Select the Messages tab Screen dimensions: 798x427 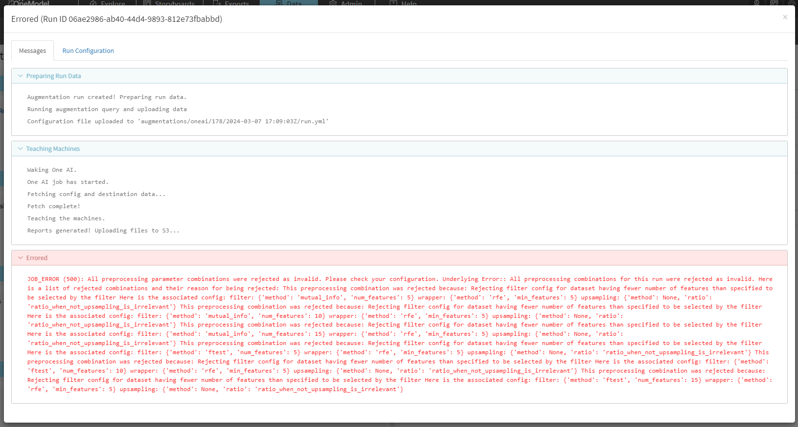tap(33, 51)
